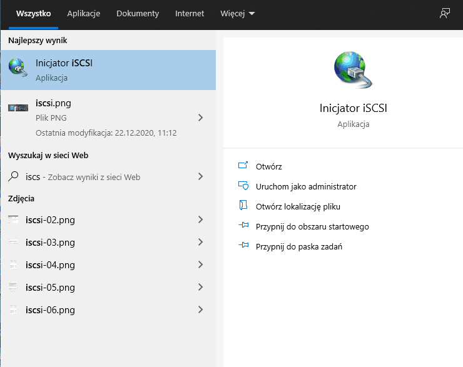Click the feedback icon in the top bar
The width and height of the screenshot is (463, 367).
[x=445, y=13]
